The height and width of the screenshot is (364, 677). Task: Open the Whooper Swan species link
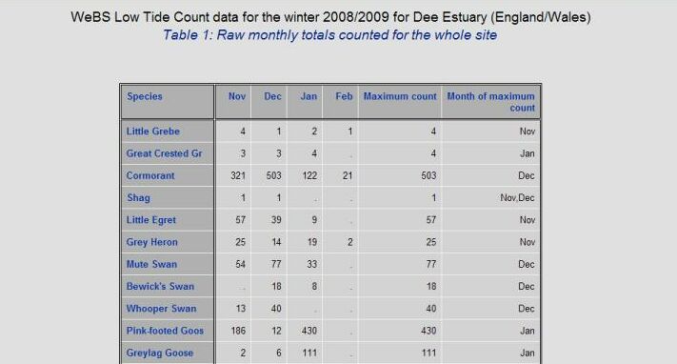click(x=161, y=309)
